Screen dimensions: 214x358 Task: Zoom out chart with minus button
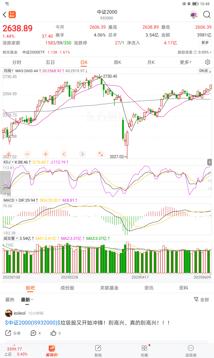click(27, 154)
